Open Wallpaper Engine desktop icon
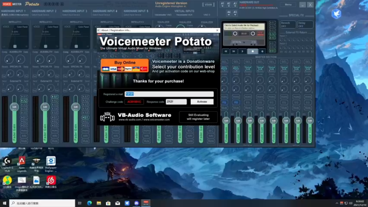Image resolution: width=368 pixels, height=207 pixels. click(51, 164)
